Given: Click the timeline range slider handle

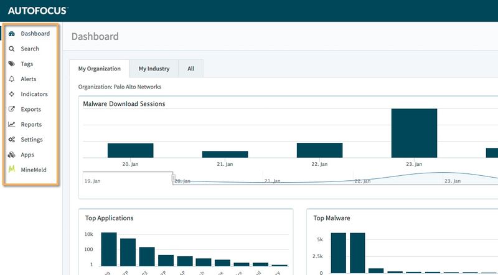Looking at the screenshot, I should (x=174, y=178).
